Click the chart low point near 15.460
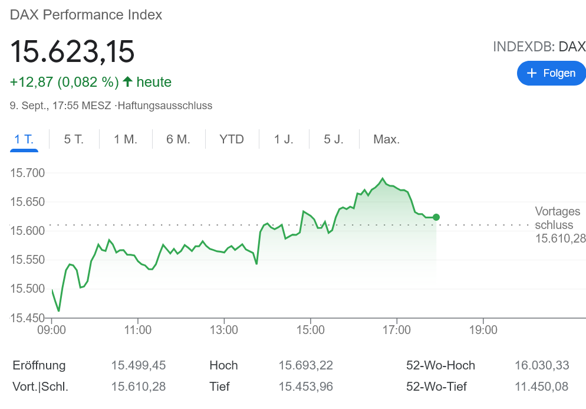This screenshot has width=586, height=409. (x=59, y=310)
